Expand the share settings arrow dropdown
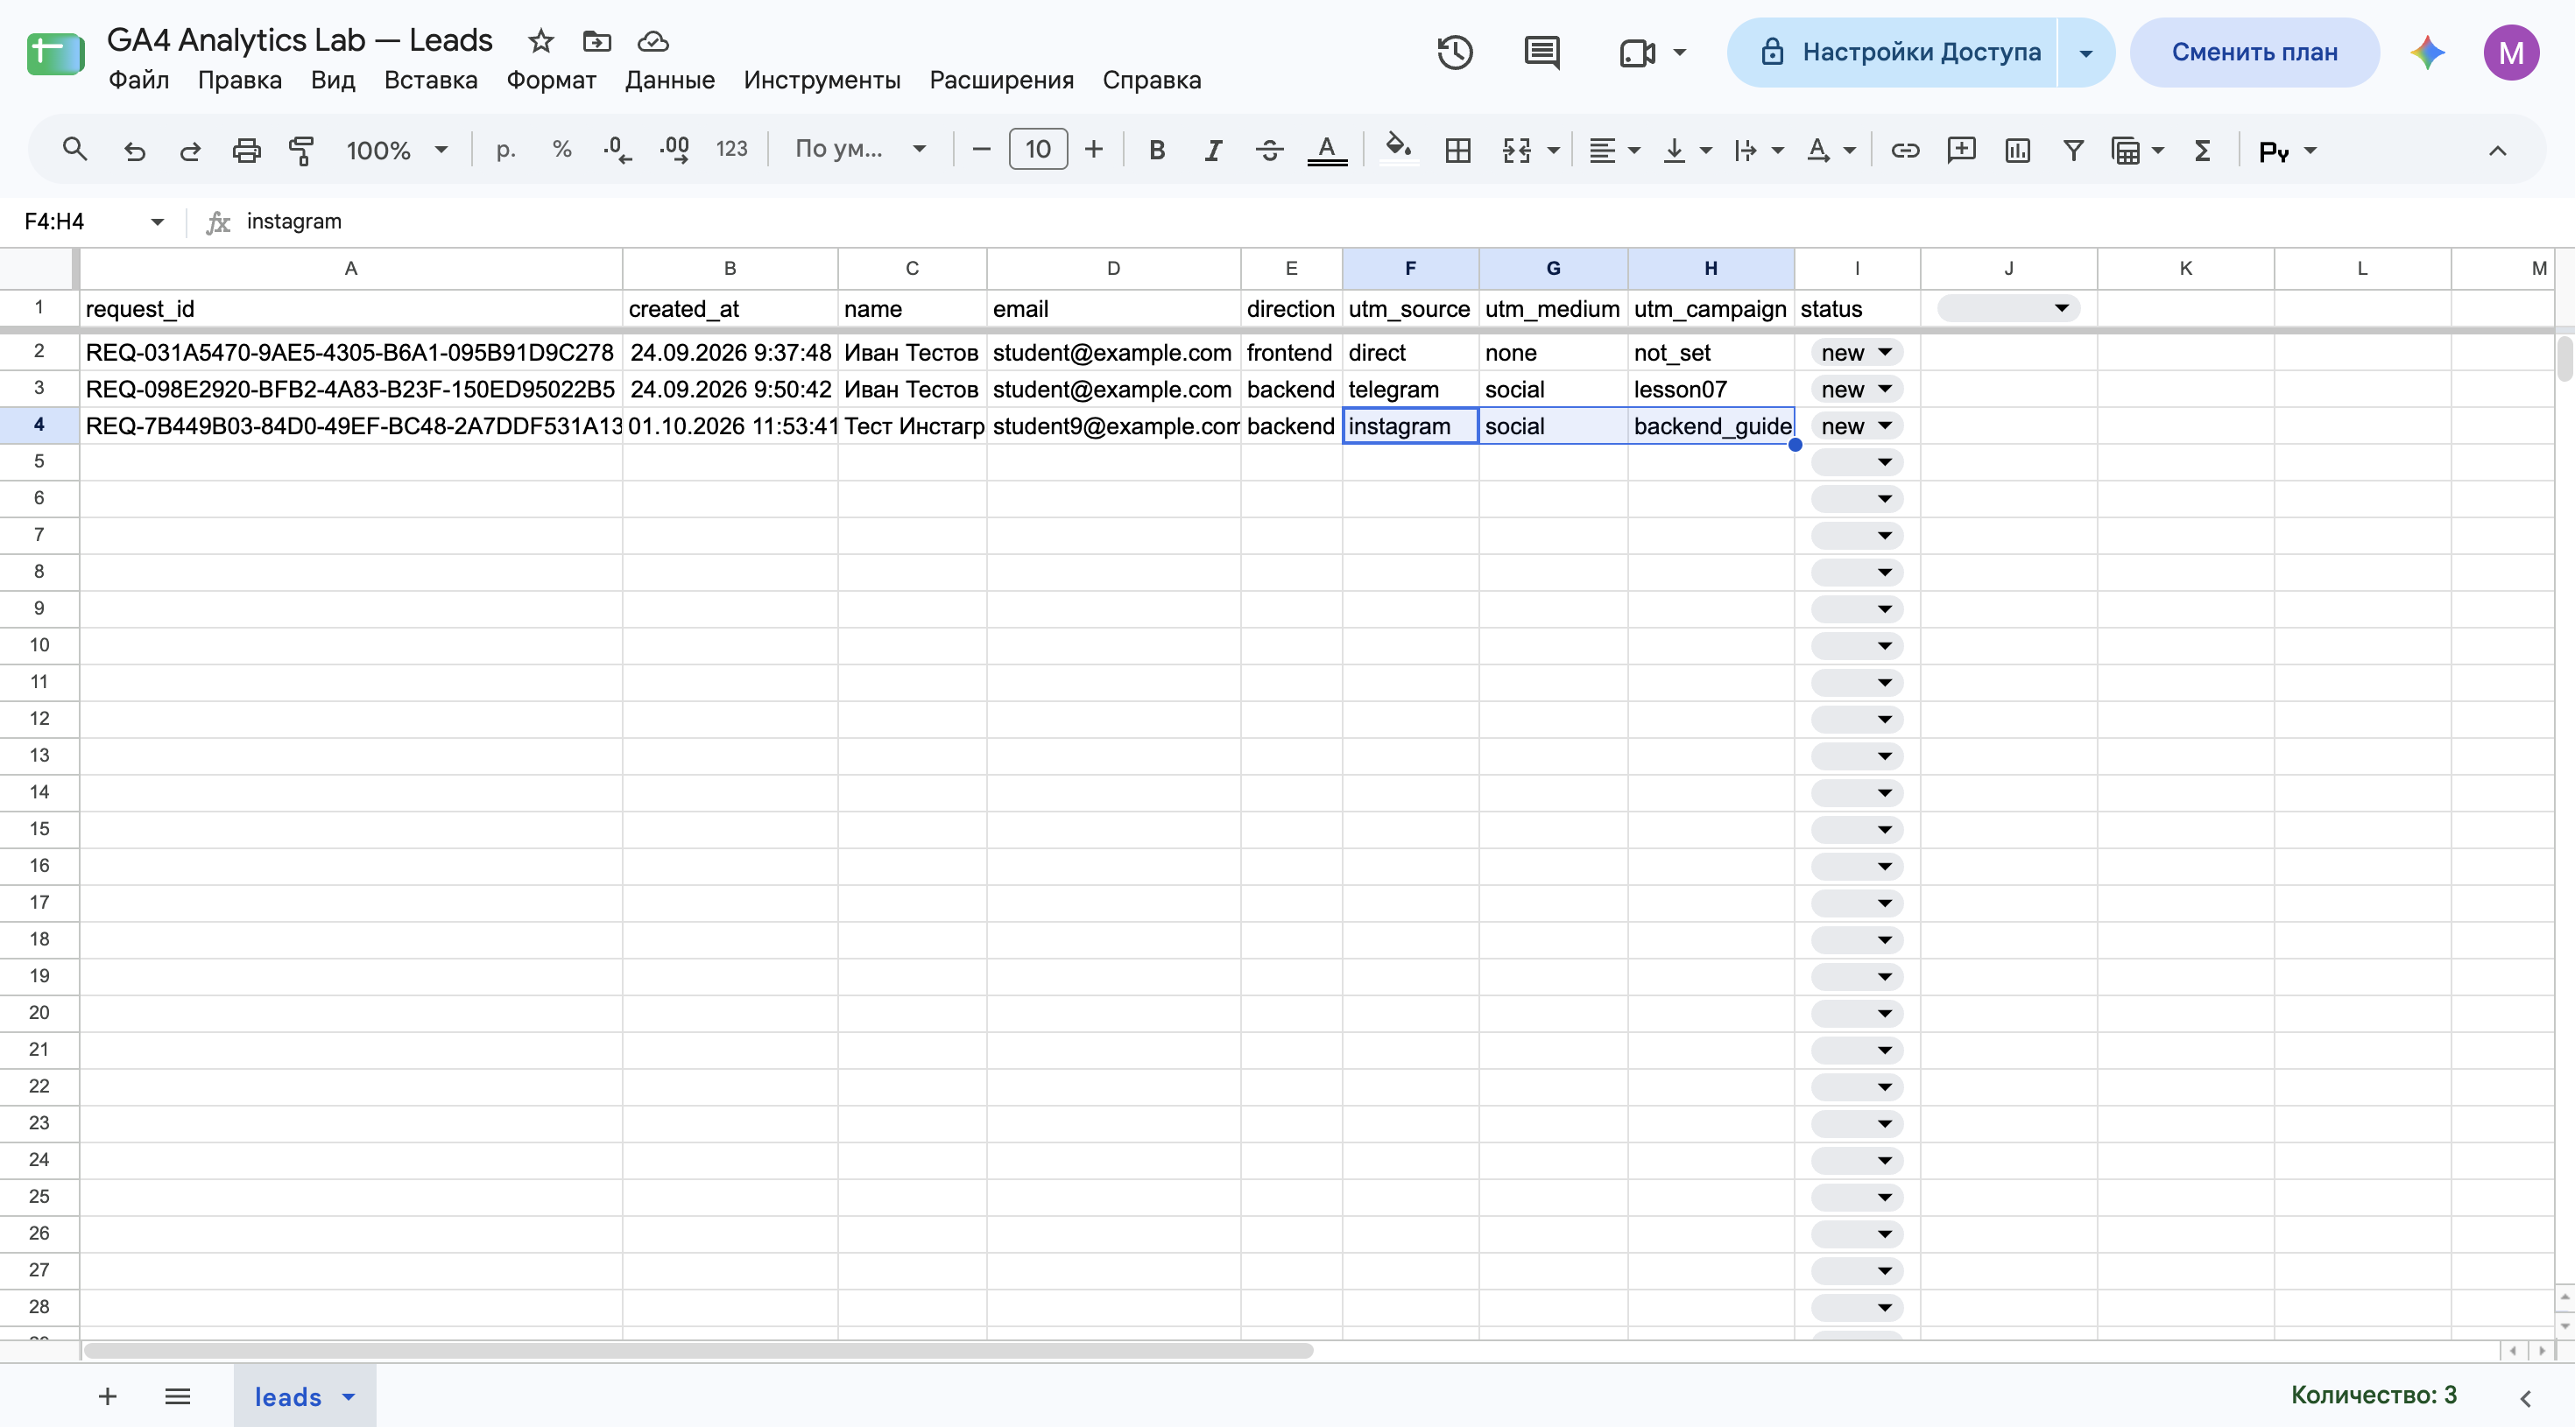This screenshot has width=2575, height=1427. pyautogui.click(x=2086, y=52)
